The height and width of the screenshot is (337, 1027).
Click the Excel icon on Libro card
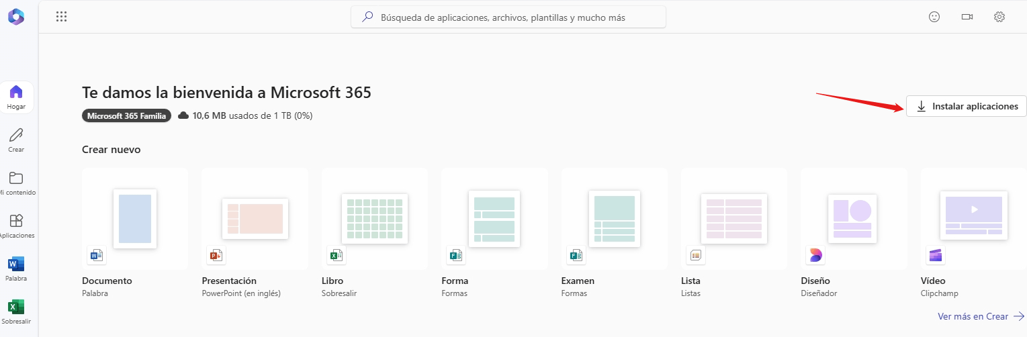click(336, 255)
